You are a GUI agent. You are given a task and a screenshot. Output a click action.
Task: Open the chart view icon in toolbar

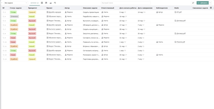pyautogui.click(x=50, y=3)
